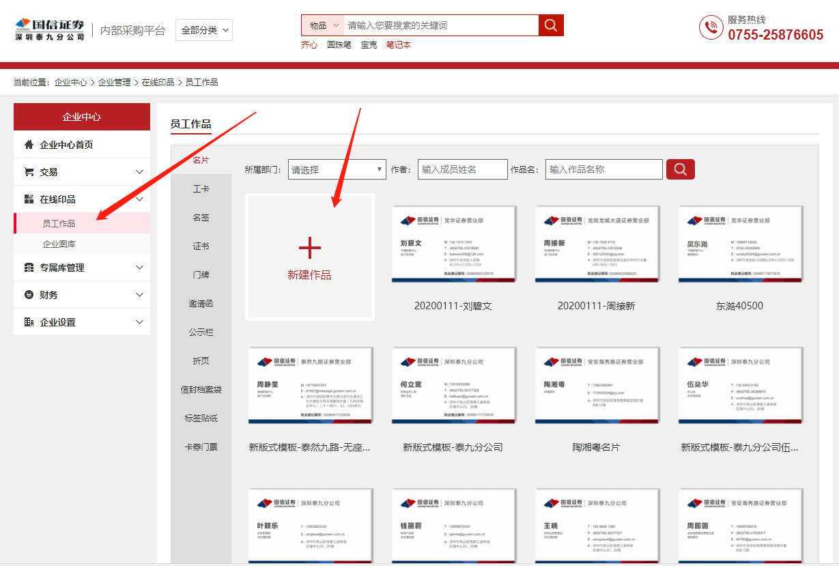
Task: Select the 折页 category tab
Action: (201, 360)
